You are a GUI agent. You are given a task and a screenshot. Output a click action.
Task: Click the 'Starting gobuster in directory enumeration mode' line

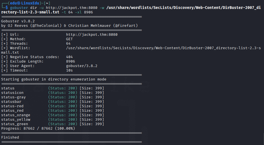pyautogui.click(x=54, y=79)
